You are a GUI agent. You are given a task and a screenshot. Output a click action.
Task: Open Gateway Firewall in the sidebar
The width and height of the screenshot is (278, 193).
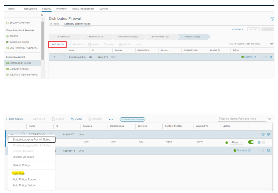(19, 69)
